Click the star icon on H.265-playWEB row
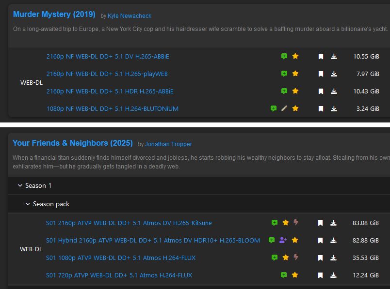The width and height of the screenshot is (390, 289). 295,74
